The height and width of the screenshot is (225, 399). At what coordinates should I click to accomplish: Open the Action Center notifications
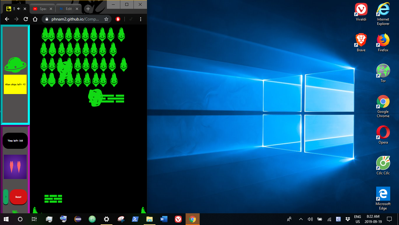pyautogui.click(x=389, y=219)
